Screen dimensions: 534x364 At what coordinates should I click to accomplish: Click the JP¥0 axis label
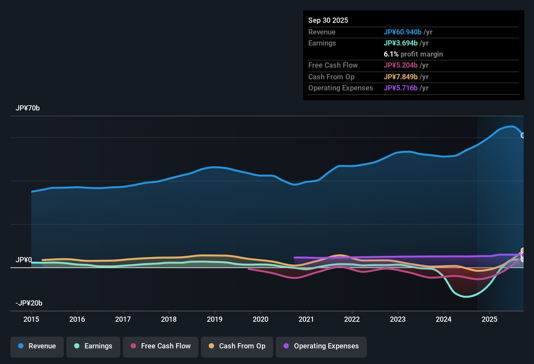click(x=24, y=260)
